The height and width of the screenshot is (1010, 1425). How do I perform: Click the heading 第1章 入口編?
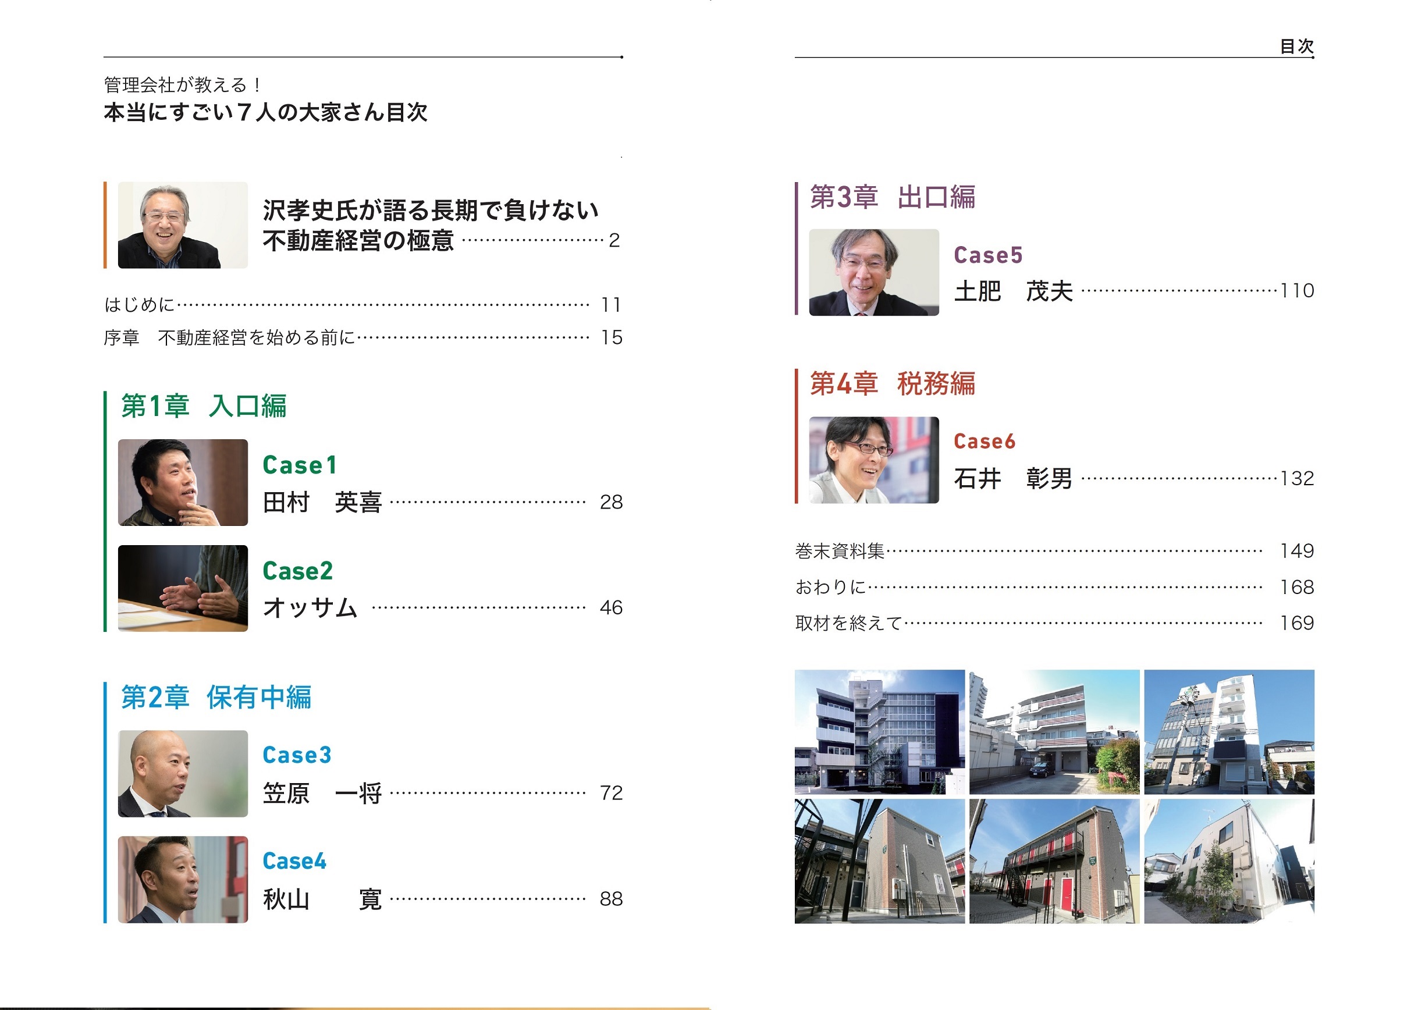click(204, 406)
